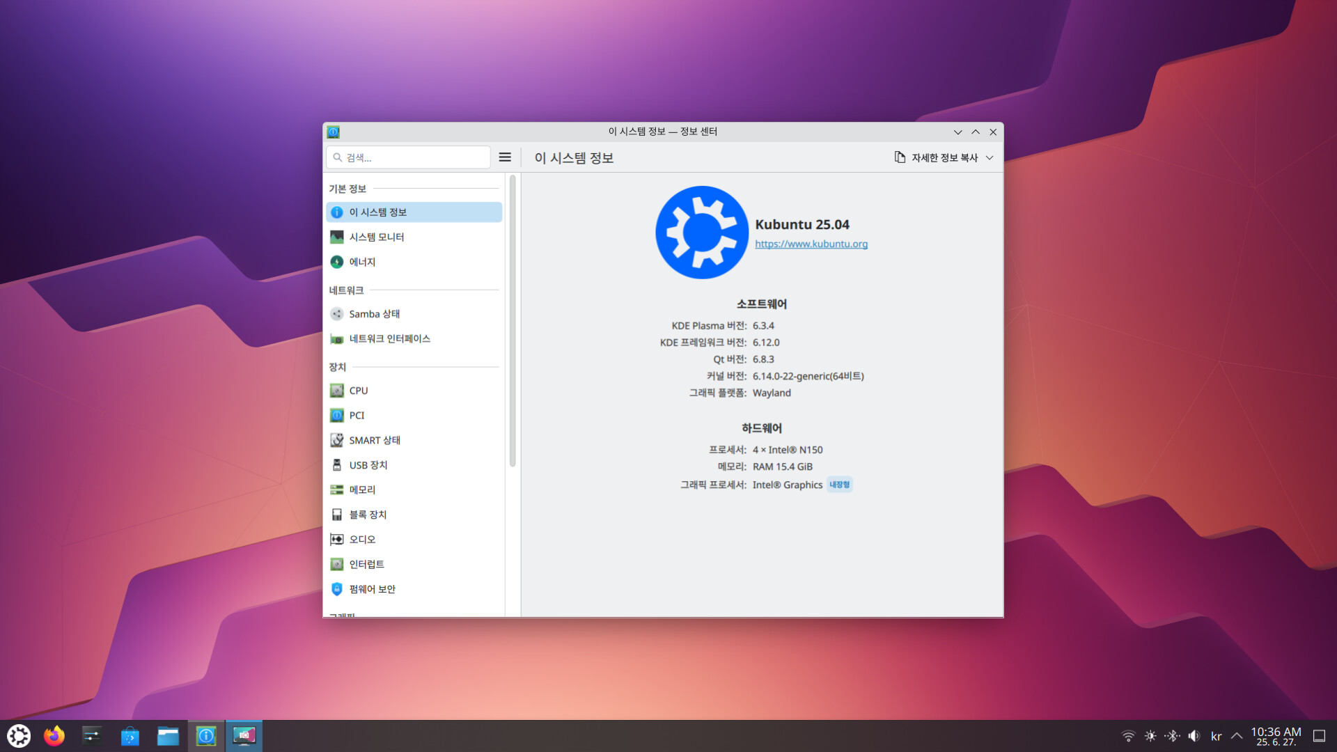This screenshot has width=1337, height=752.
Task: Open the SMART 상태 page
Action: click(x=374, y=440)
